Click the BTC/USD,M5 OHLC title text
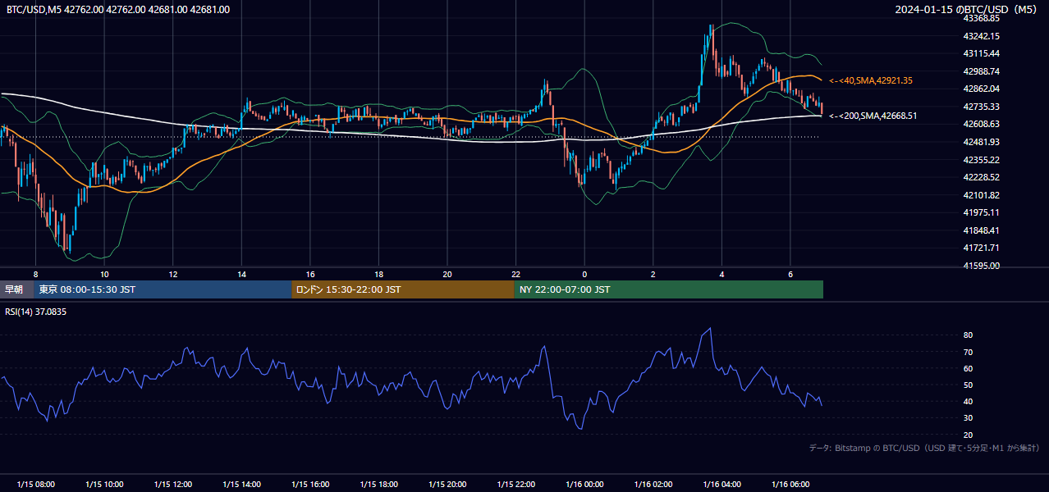The width and height of the screenshot is (1049, 492). coord(118,10)
